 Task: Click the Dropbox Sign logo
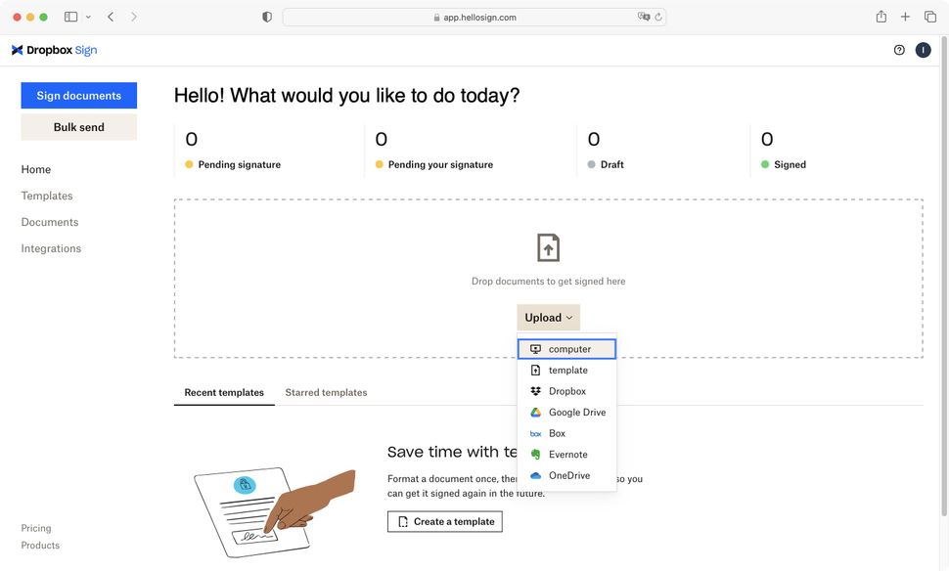tap(55, 50)
